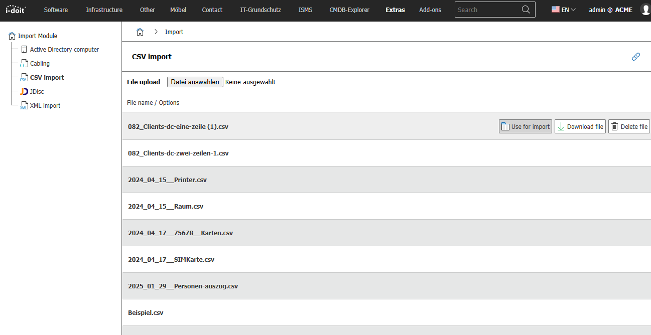
Task: Open Cabling import
Action: pyautogui.click(x=40, y=64)
